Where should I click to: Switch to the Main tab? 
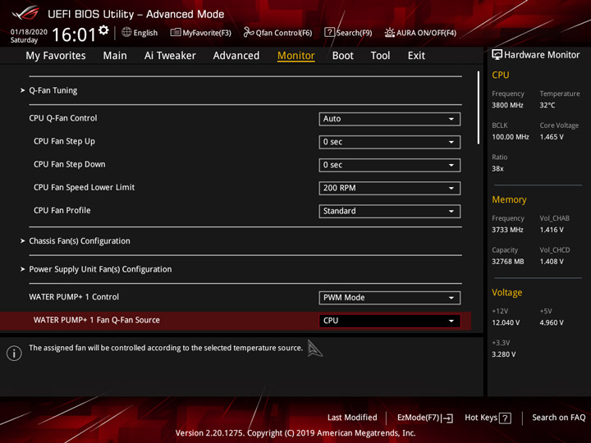click(x=115, y=56)
